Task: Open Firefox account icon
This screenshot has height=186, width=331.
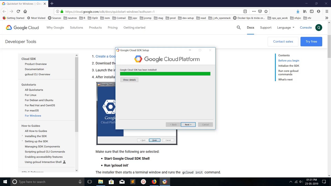Action: click(319, 11)
